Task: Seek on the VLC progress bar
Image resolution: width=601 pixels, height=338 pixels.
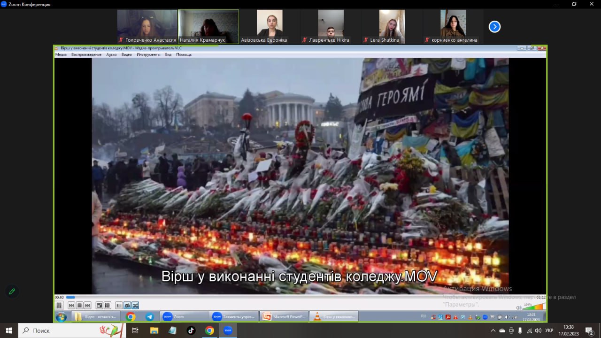Action: (300, 297)
